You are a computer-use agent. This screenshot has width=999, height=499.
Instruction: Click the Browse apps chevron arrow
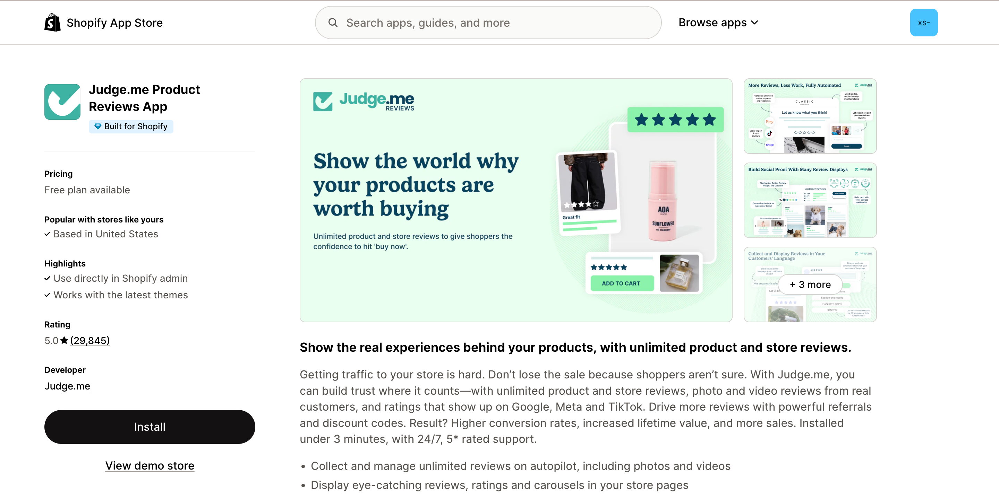pos(754,23)
